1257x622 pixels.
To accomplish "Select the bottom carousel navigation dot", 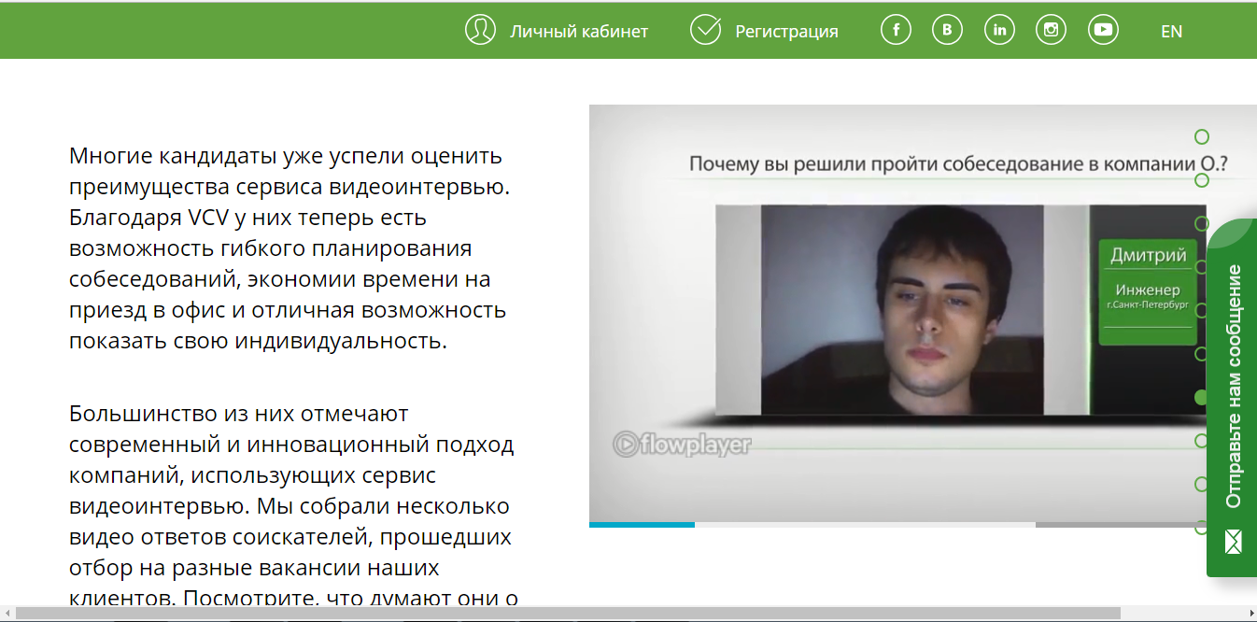I will tap(1200, 527).
